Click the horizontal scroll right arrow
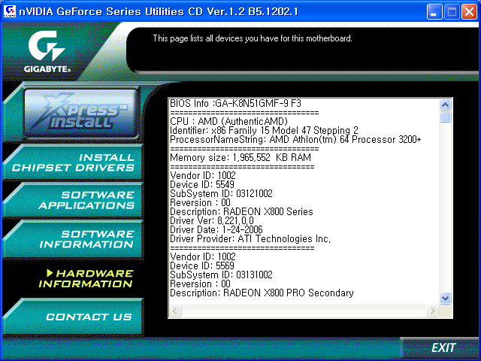 pyautogui.click(x=432, y=311)
